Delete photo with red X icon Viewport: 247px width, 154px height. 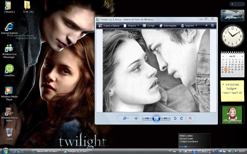coord(190,118)
